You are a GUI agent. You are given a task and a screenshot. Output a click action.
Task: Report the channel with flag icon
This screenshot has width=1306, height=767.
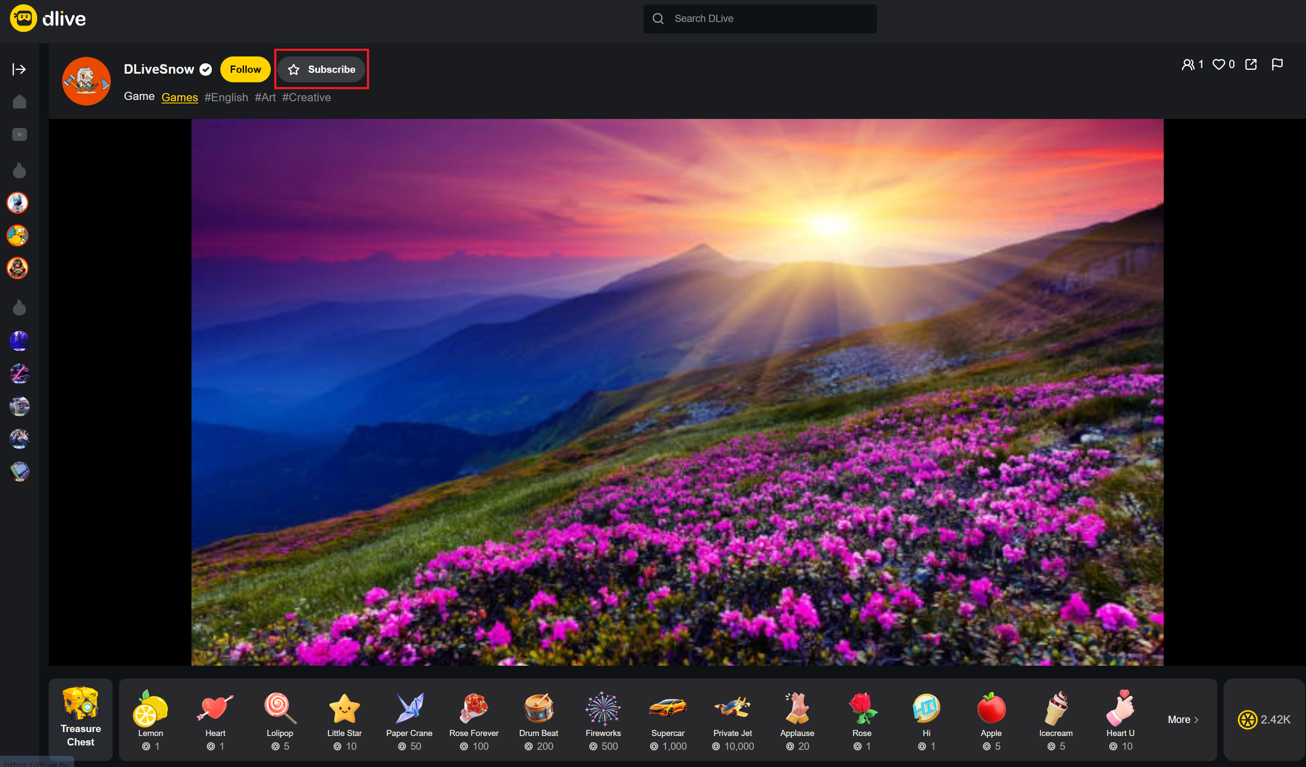(x=1277, y=65)
